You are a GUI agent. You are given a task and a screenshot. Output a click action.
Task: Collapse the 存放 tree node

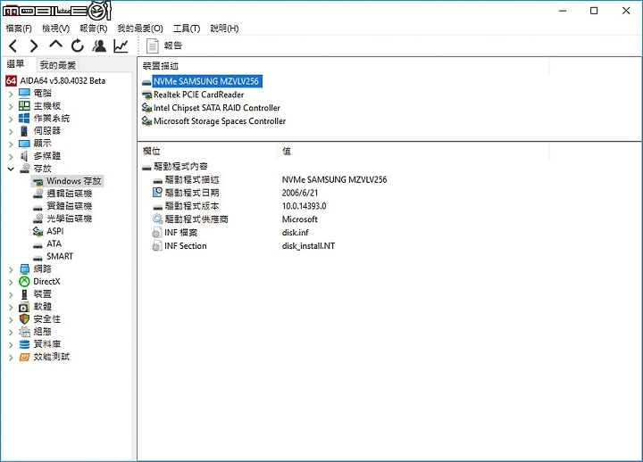pos(11,169)
